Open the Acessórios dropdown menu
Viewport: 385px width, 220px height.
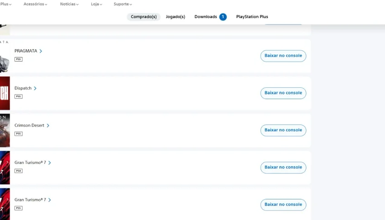(x=35, y=4)
